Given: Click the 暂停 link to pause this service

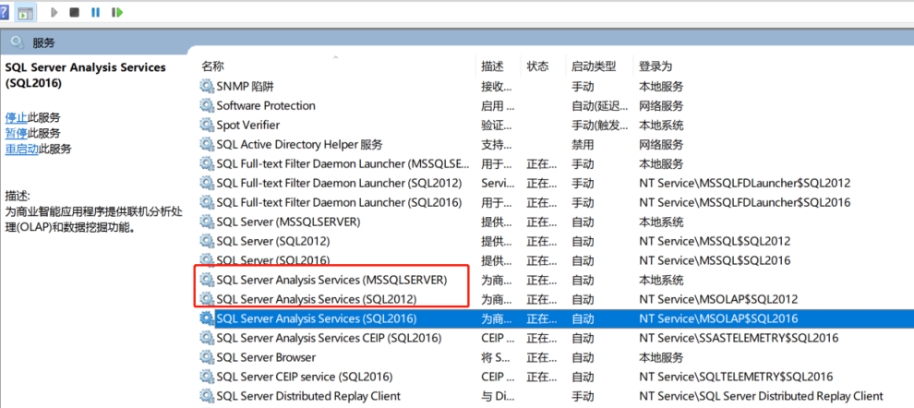Looking at the screenshot, I should tap(17, 133).
